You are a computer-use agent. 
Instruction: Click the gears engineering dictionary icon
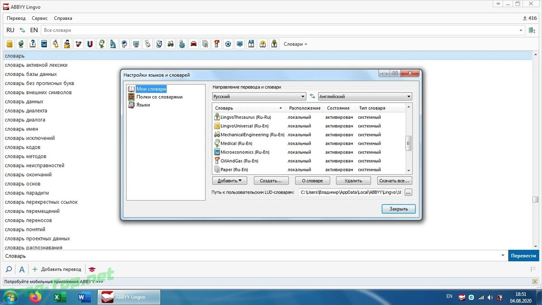tap(182, 44)
